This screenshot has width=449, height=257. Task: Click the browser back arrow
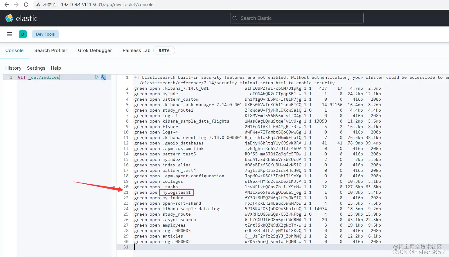point(7,5)
